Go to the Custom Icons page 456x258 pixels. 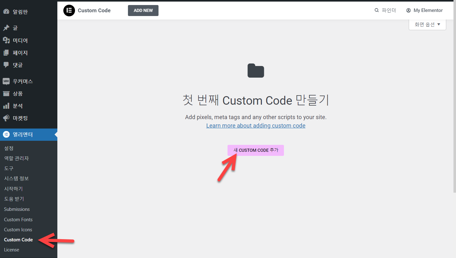coord(18,229)
